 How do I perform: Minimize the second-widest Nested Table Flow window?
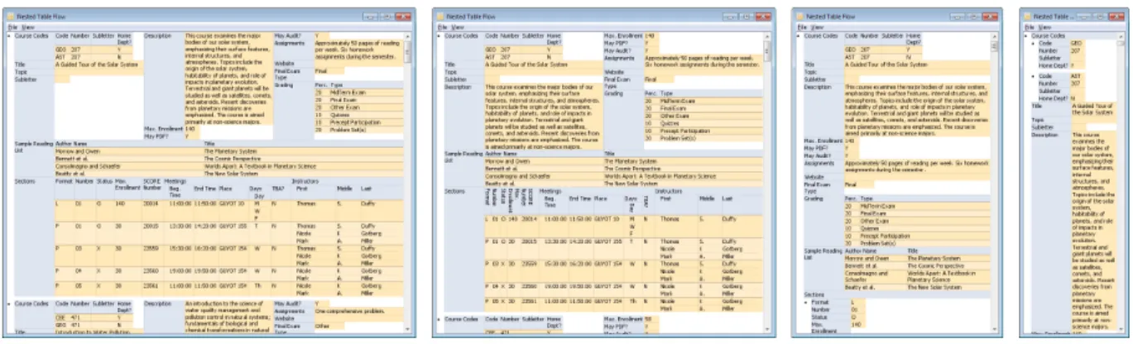[730, 16]
